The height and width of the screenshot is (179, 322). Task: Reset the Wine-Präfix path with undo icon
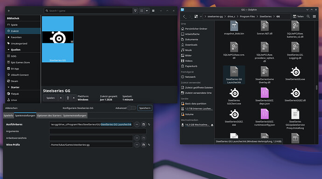coord(149,145)
